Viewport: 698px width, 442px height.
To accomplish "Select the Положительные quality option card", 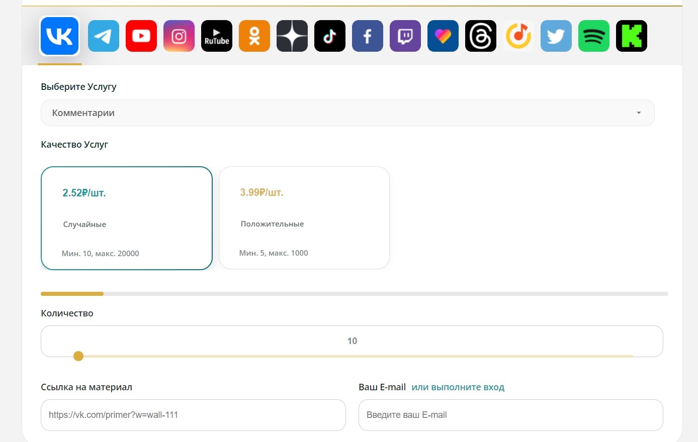I will click(304, 217).
